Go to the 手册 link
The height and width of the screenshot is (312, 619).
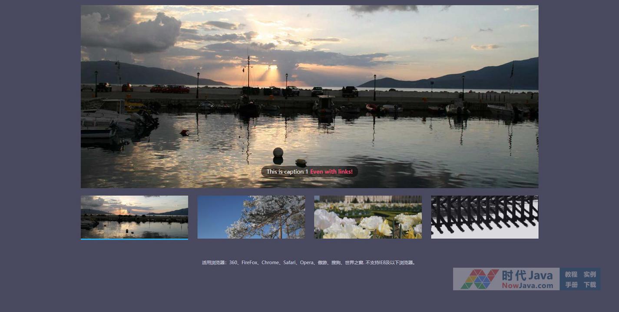click(571, 285)
